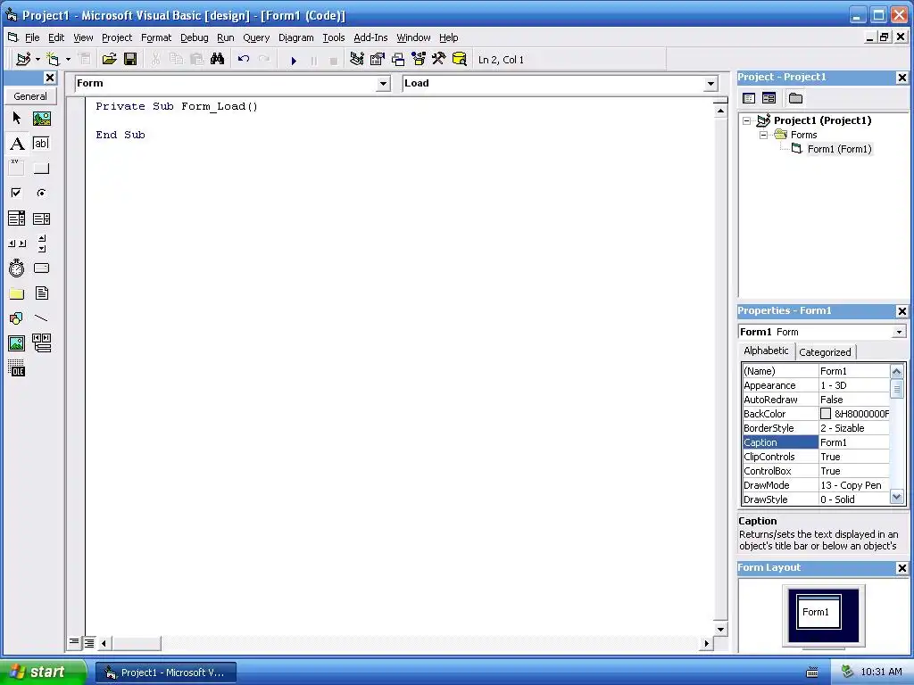
Task: Click the Save Project toolbar icon
Action: click(x=130, y=60)
